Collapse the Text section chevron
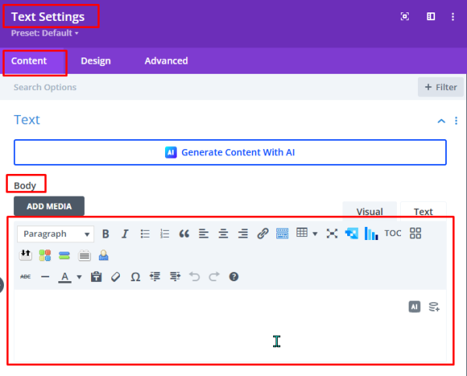 [441, 121]
